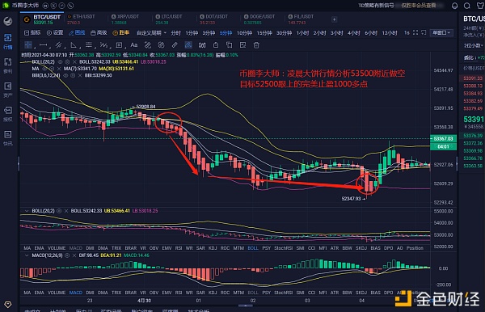Select the 30分钟 timeframe
This screenshot has width=485, height=312.
point(284,33)
